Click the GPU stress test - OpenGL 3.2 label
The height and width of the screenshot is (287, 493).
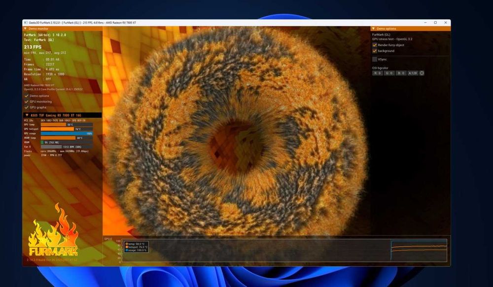[x=392, y=39]
